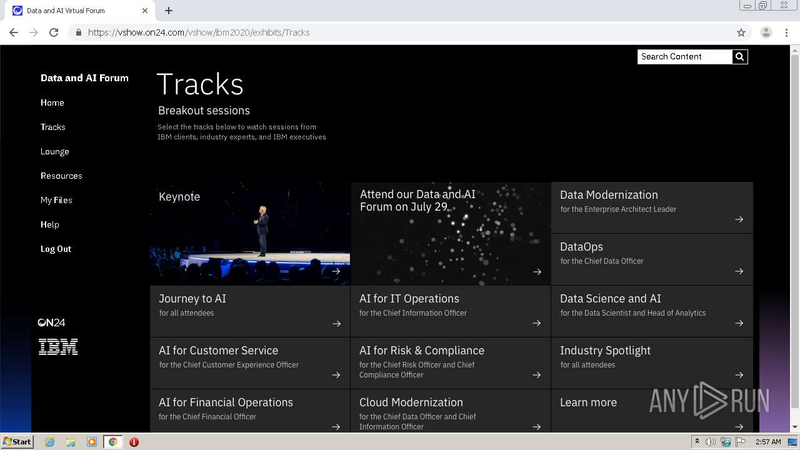Click the Log Out link
The height and width of the screenshot is (450, 800).
56,249
